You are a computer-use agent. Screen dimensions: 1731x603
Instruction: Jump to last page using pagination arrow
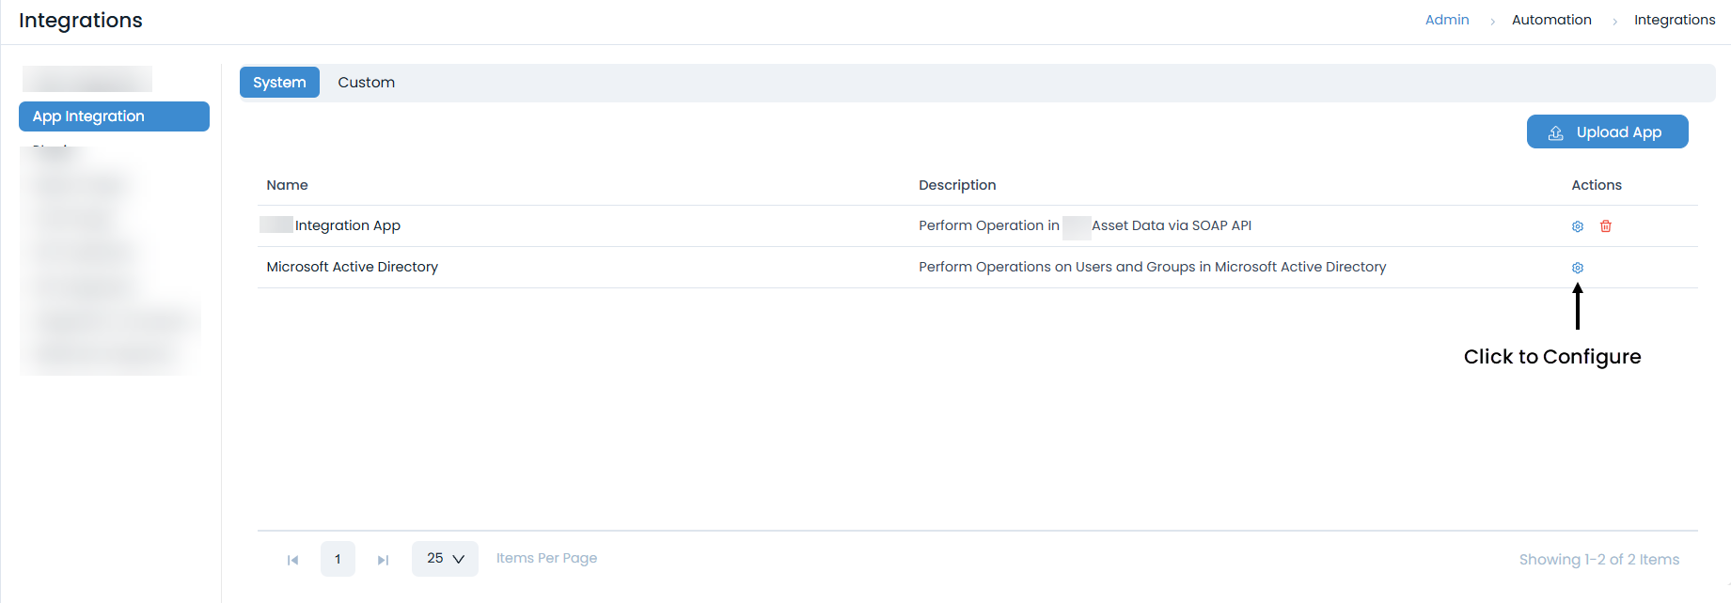coord(383,560)
